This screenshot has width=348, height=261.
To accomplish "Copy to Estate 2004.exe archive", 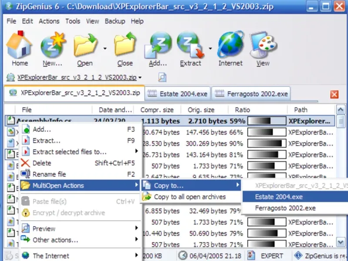I will pyautogui.click(x=295, y=197).
